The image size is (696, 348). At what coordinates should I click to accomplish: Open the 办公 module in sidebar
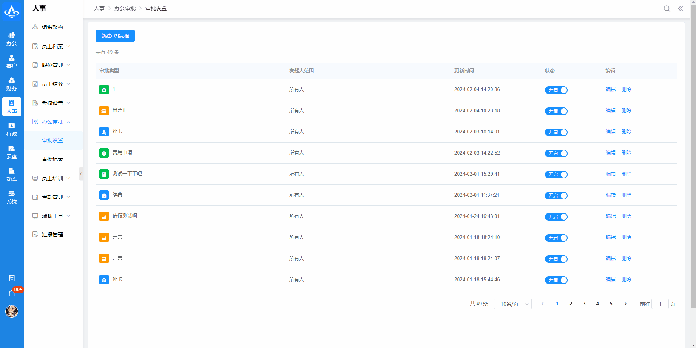12,39
